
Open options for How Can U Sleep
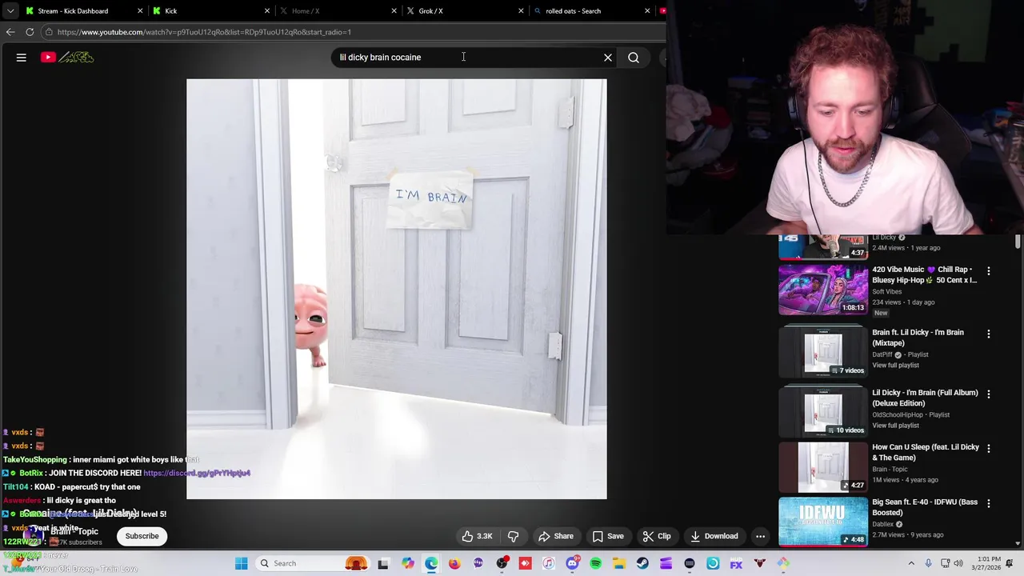[x=989, y=448]
